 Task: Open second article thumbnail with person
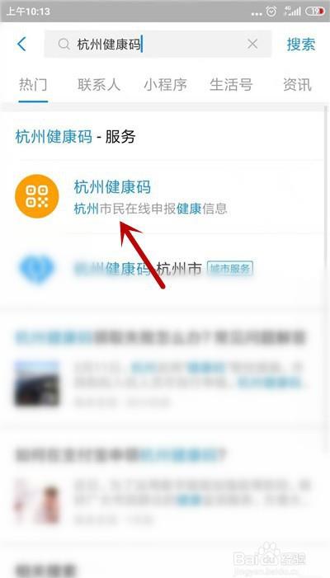[x=37, y=500]
